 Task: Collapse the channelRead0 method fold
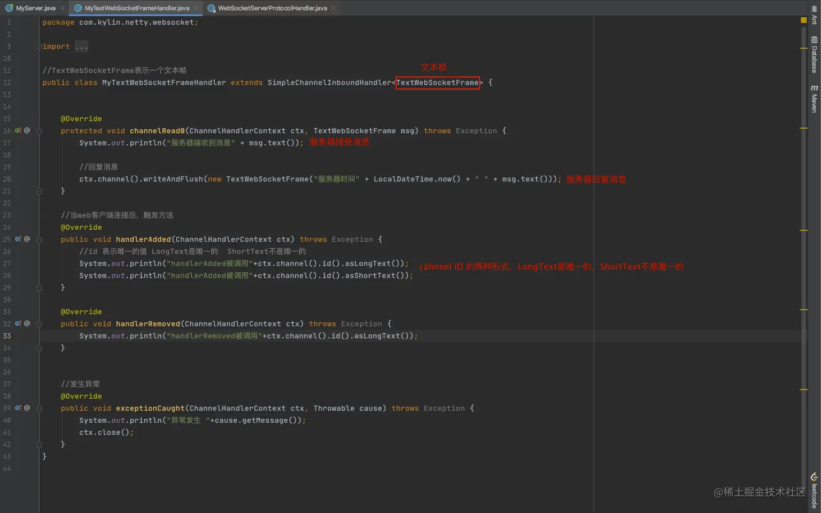[x=39, y=131]
